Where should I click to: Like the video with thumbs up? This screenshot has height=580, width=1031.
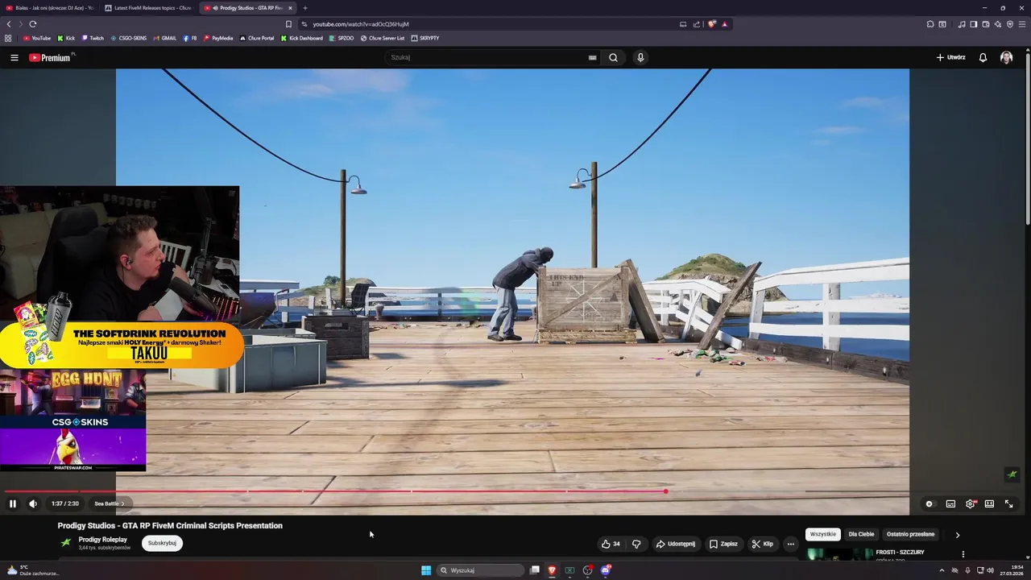611,544
